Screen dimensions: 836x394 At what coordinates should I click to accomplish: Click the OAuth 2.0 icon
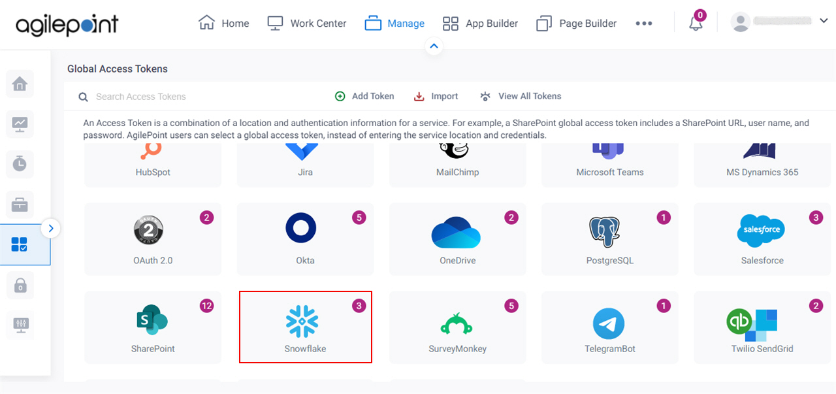pos(148,230)
